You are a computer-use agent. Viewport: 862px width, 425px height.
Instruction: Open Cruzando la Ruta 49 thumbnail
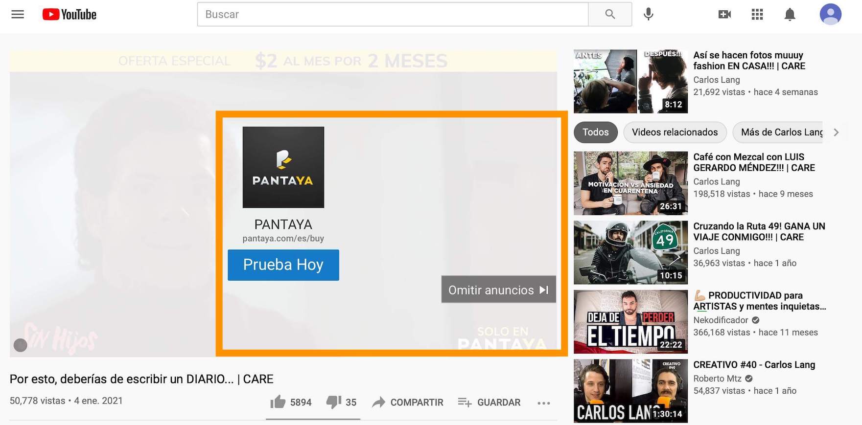630,252
